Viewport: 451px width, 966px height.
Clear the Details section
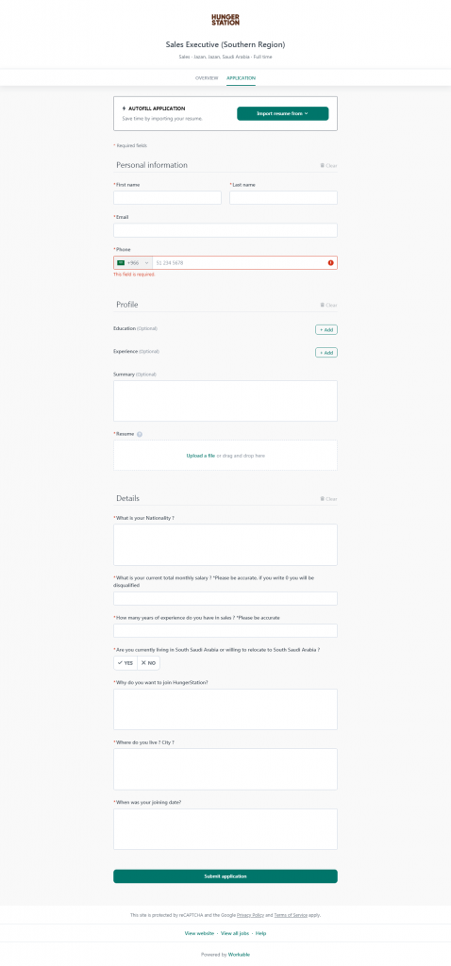[x=328, y=499]
